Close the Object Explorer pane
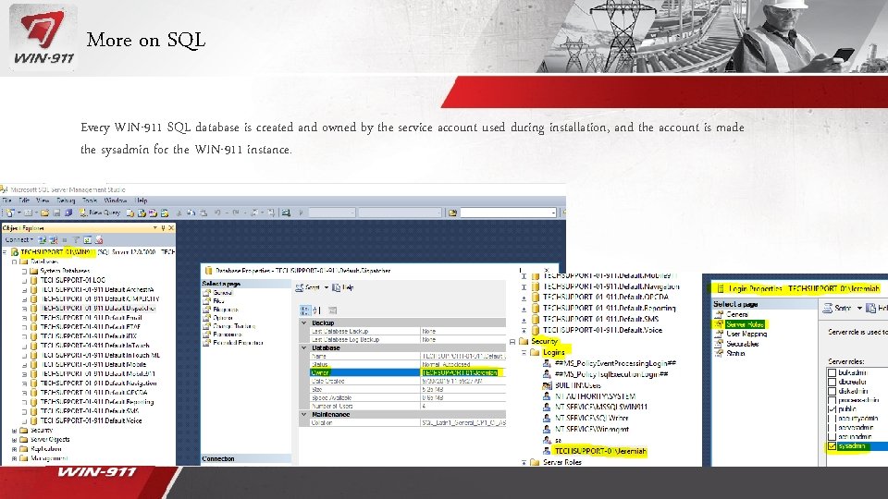Viewport: 888px width, 499px height. (x=171, y=228)
